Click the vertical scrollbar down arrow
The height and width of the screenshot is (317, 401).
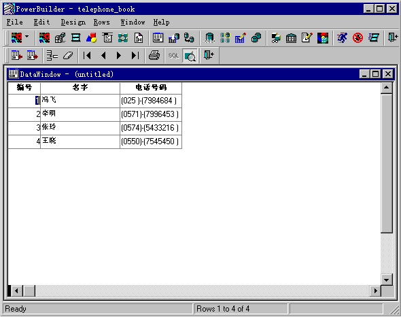click(386, 280)
